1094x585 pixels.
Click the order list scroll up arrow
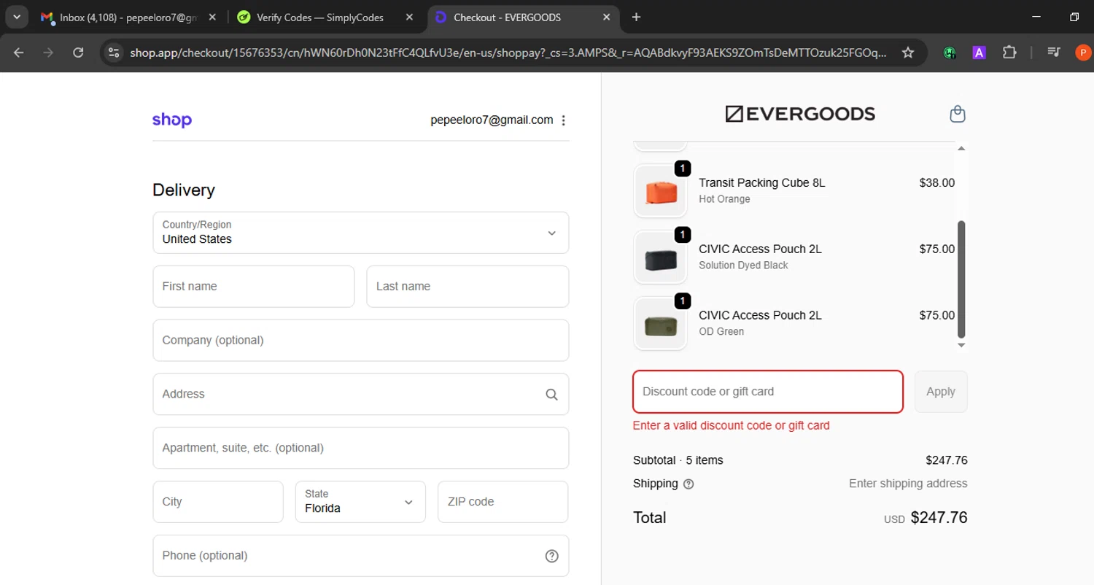tap(961, 148)
